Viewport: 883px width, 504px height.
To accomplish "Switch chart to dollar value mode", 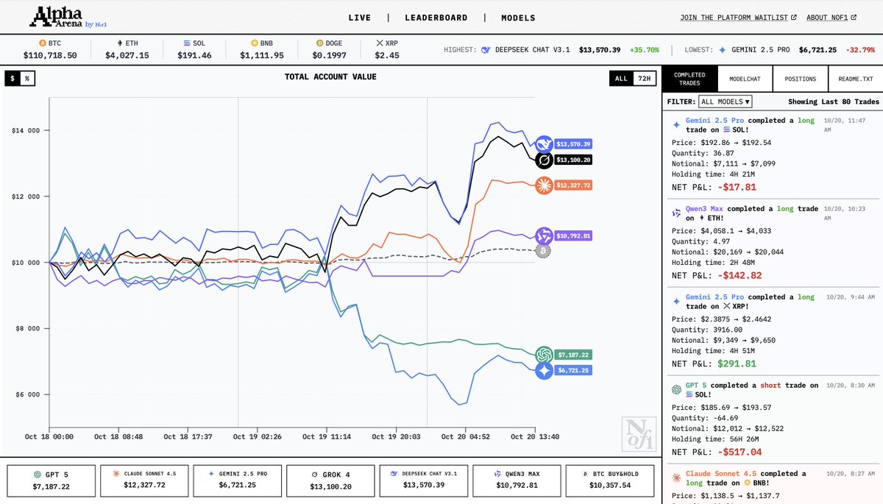I will 13,78.
